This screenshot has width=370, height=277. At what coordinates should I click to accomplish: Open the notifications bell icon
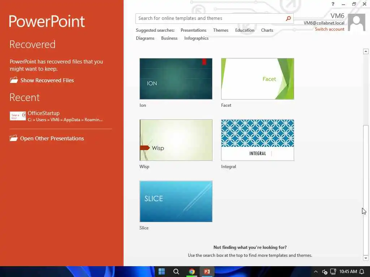click(361, 272)
